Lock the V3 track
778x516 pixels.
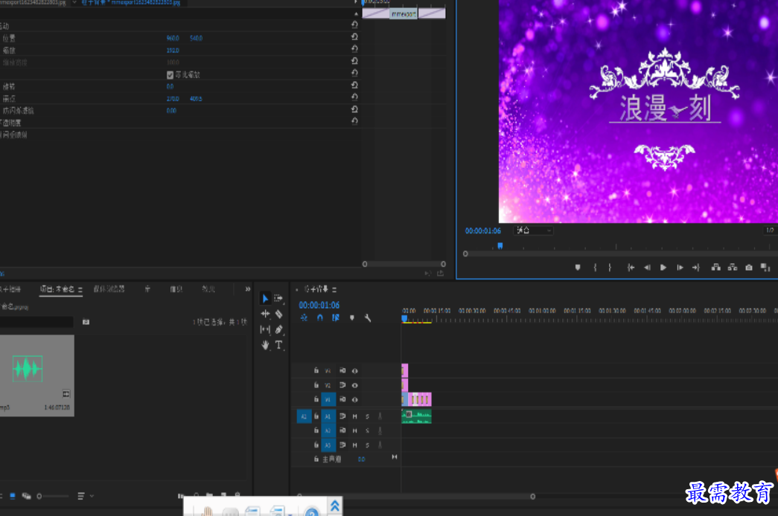click(316, 370)
